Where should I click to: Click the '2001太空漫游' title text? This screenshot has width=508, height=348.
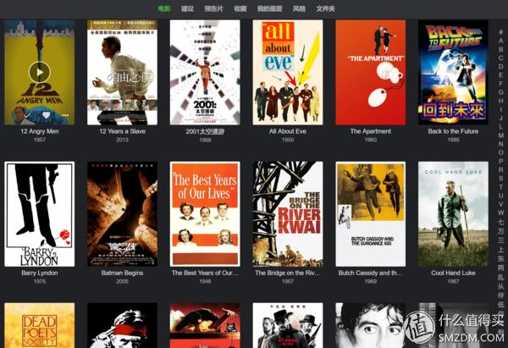tap(205, 131)
